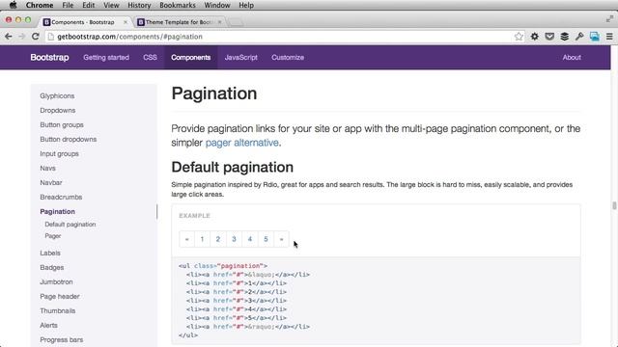Jump to Alerts in sidebar
The height and width of the screenshot is (347, 618).
48,326
